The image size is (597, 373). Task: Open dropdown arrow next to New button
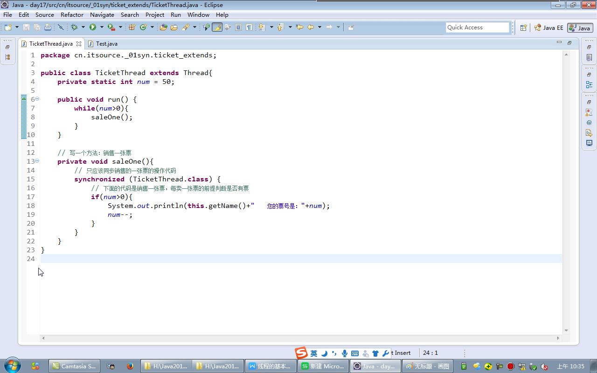click(x=17, y=27)
